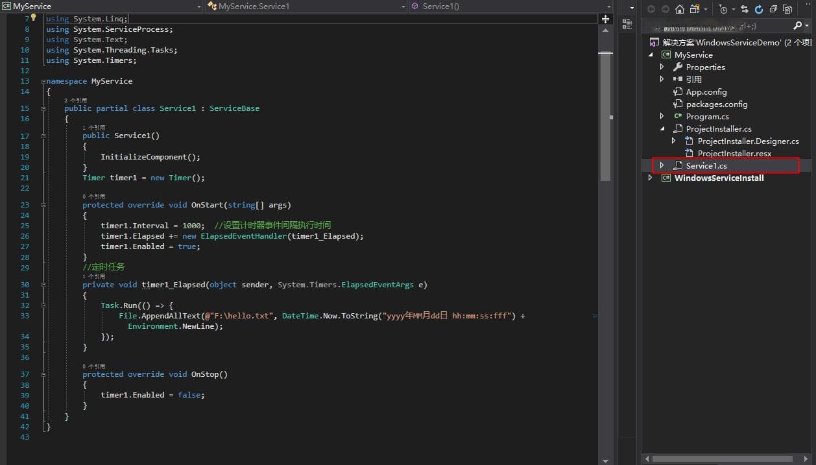Click the editor vertical scrollbar thumb
The height and width of the screenshot is (465, 816).
click(x=606, y=117)
